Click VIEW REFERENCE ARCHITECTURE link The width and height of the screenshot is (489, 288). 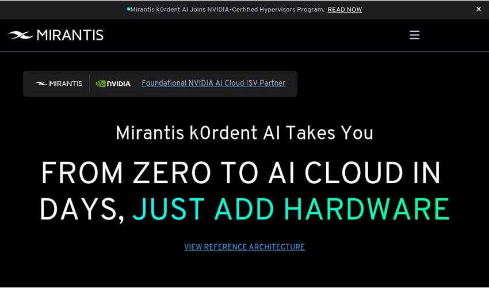(x=244, y=247)
